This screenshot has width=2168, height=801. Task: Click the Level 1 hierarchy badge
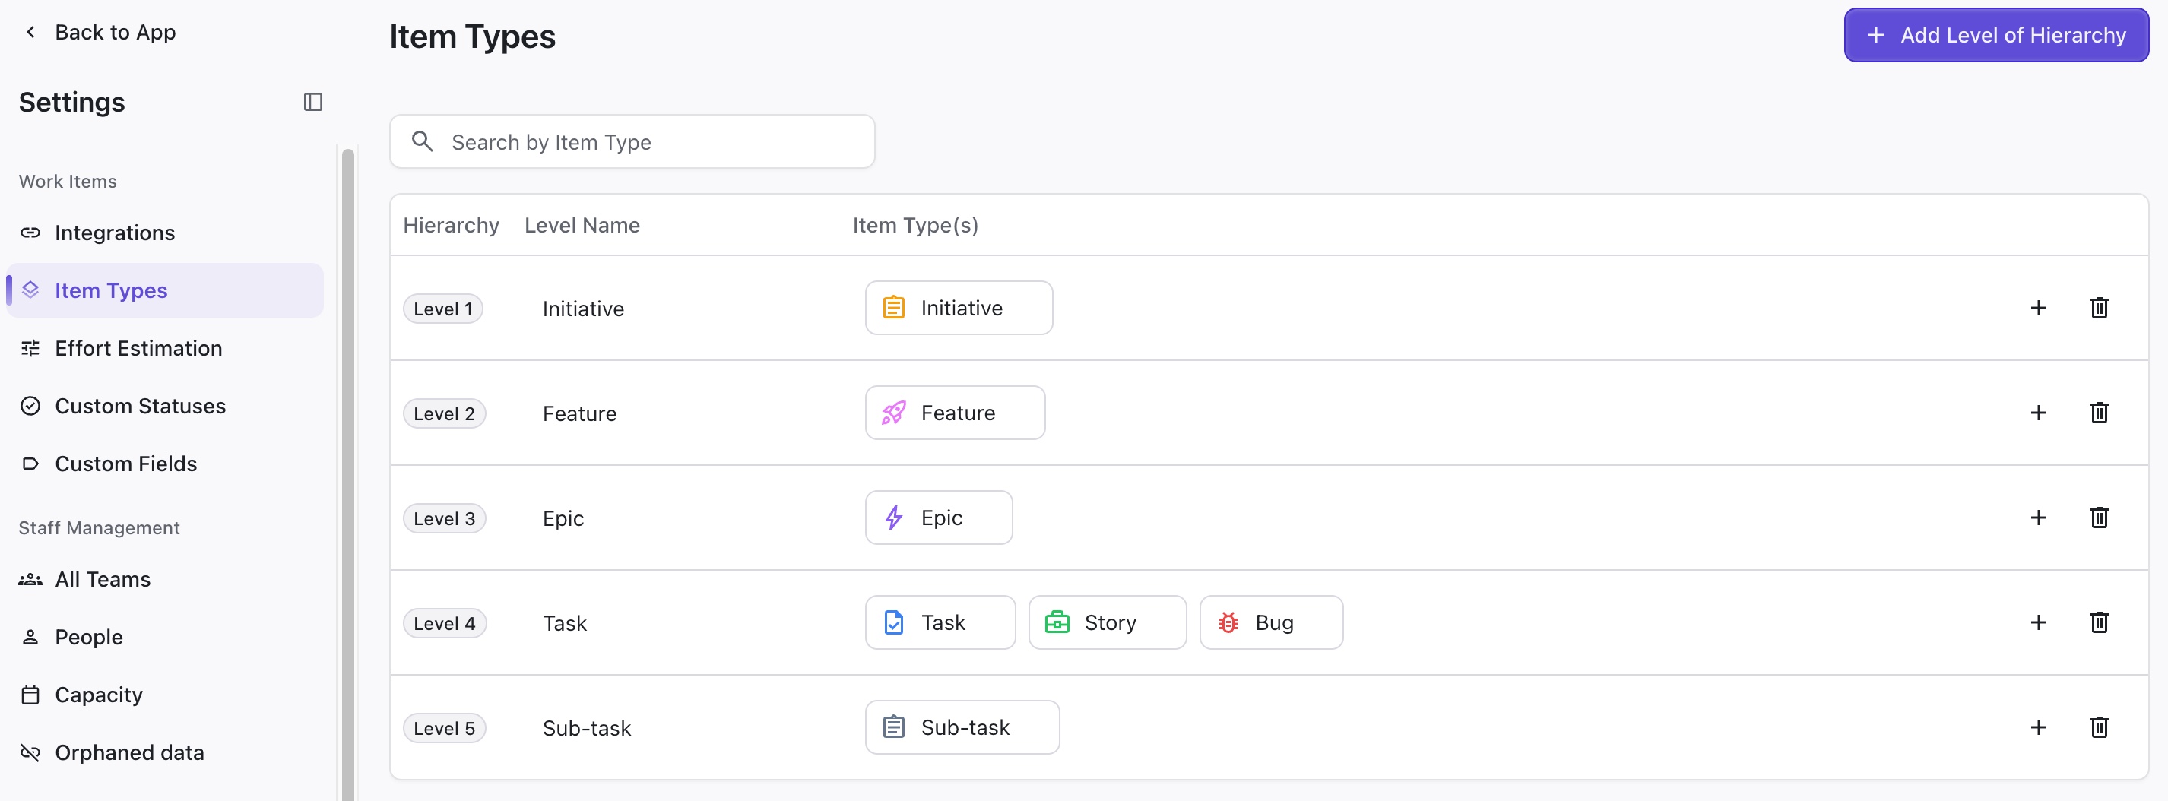[443, 309]
